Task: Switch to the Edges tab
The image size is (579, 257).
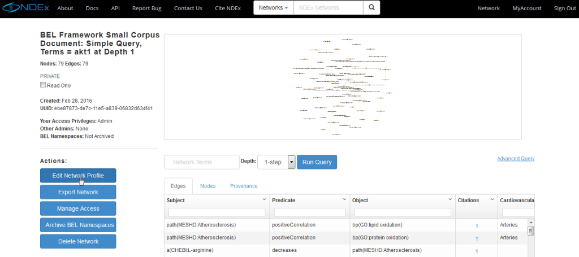Action: click(178, 186)
